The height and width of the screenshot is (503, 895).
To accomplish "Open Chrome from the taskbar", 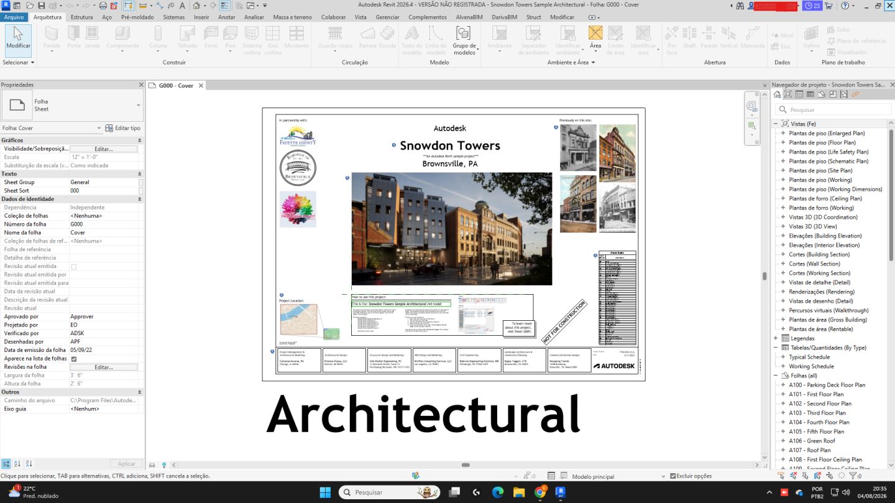I will [x=539, y=492].
